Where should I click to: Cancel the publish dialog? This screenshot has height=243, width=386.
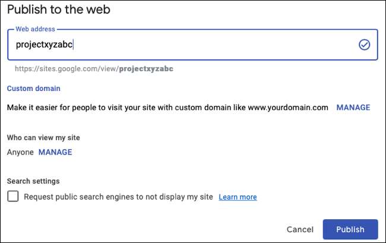pyautogui.click(x=300, y=229)
